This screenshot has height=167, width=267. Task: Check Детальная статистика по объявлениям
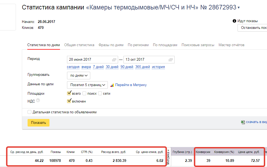[x=29, y=112]
